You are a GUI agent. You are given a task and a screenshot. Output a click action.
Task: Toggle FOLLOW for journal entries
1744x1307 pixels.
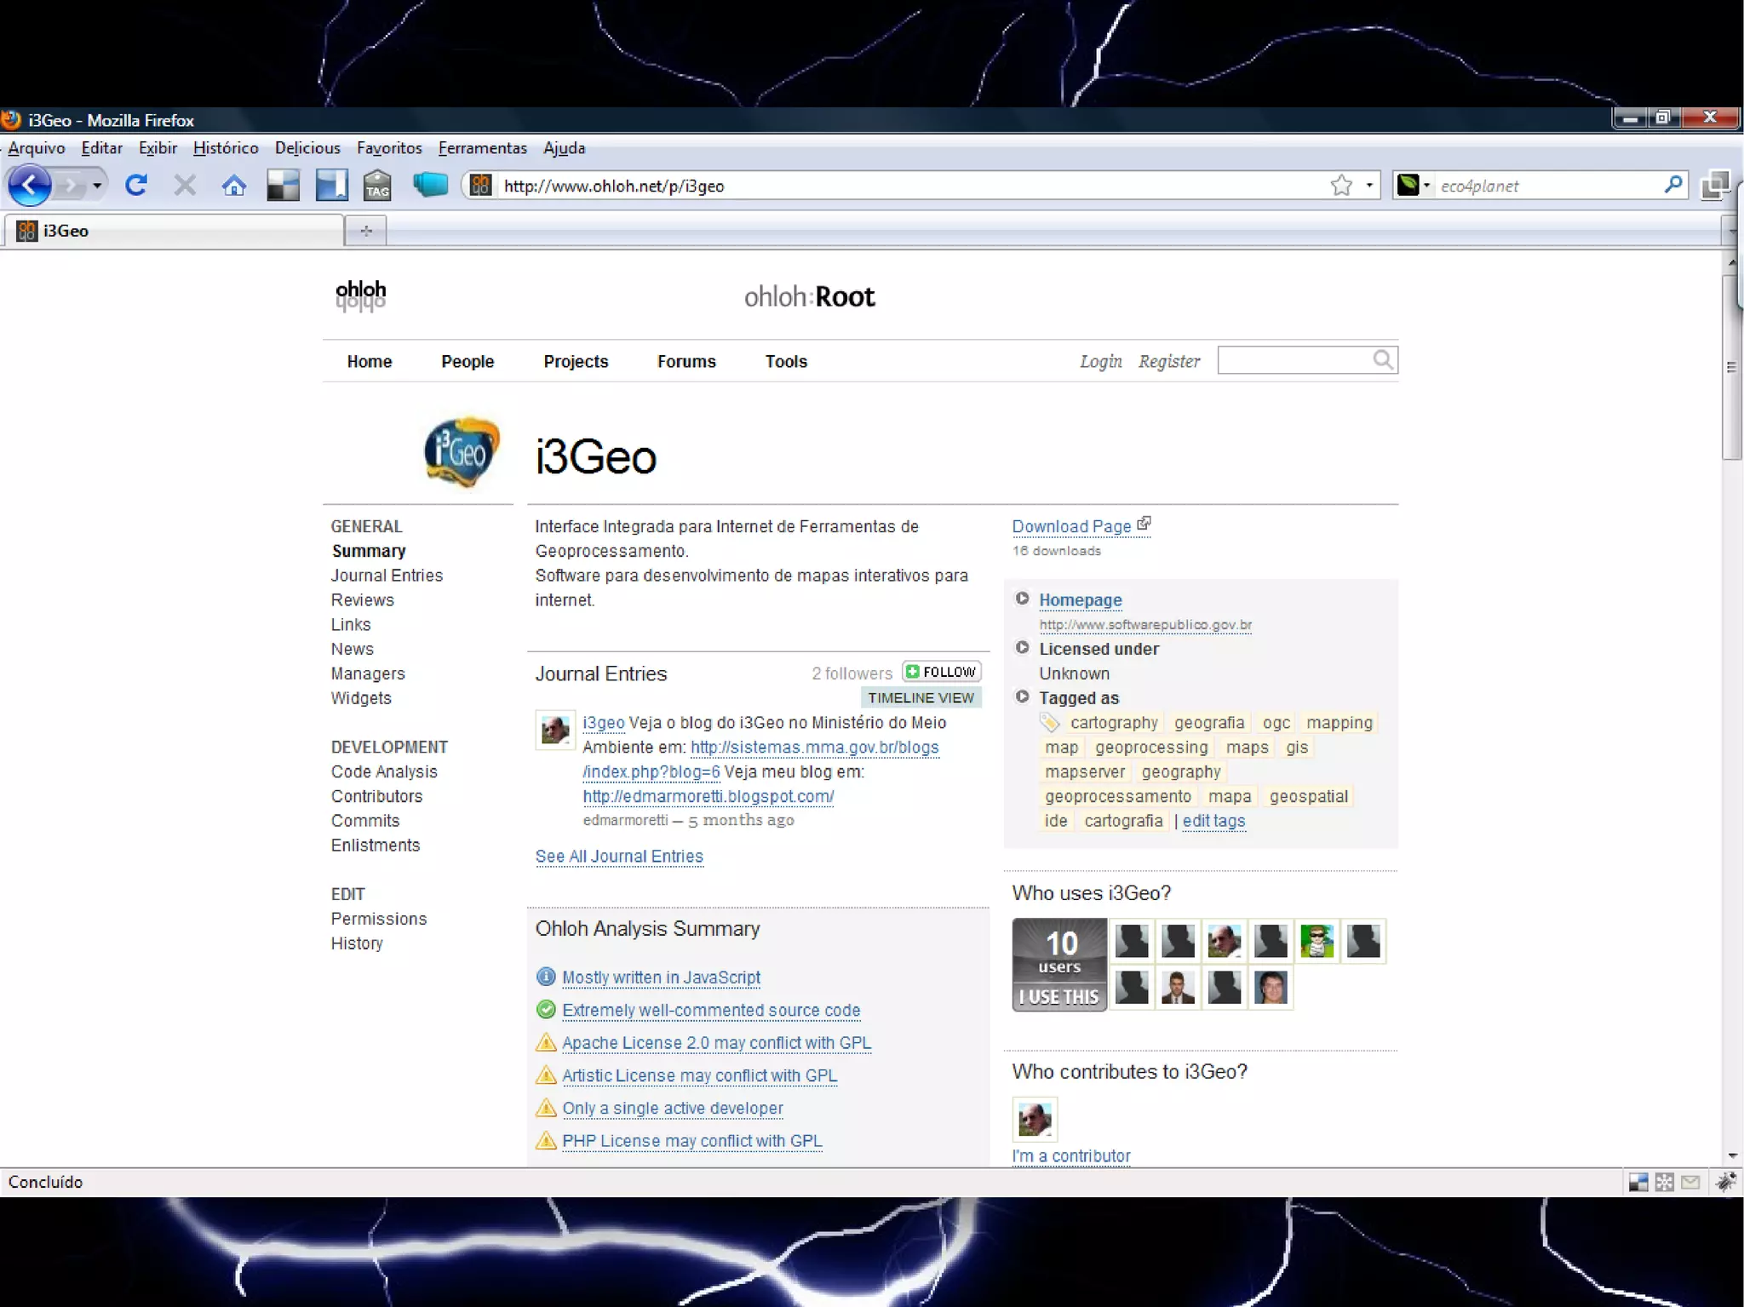942,672
